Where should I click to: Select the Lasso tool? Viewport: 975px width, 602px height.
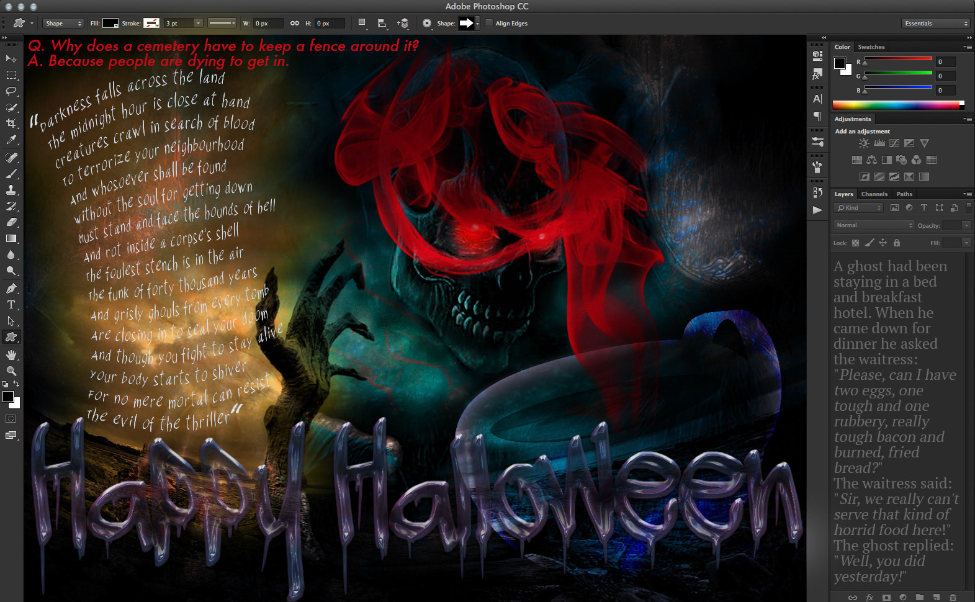[x=11, y=91]
